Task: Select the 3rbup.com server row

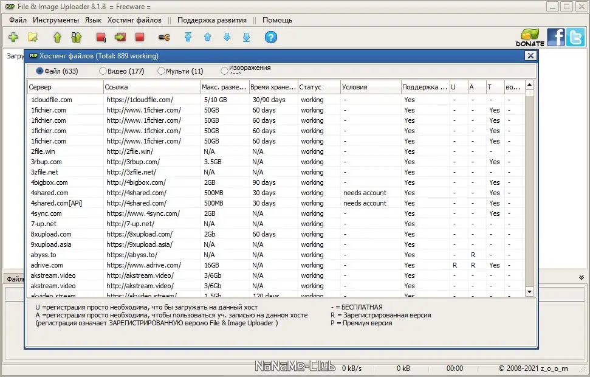Action: pos(276,162)
